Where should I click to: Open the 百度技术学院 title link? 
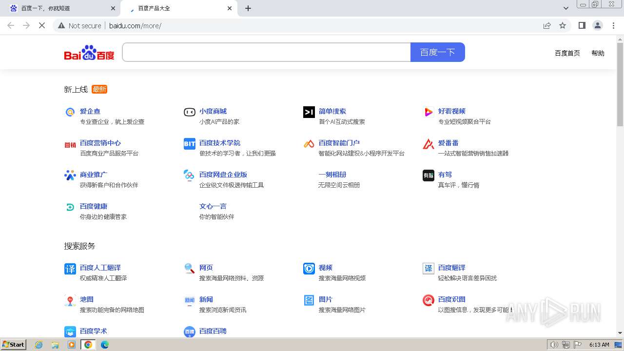click(220, 143)
